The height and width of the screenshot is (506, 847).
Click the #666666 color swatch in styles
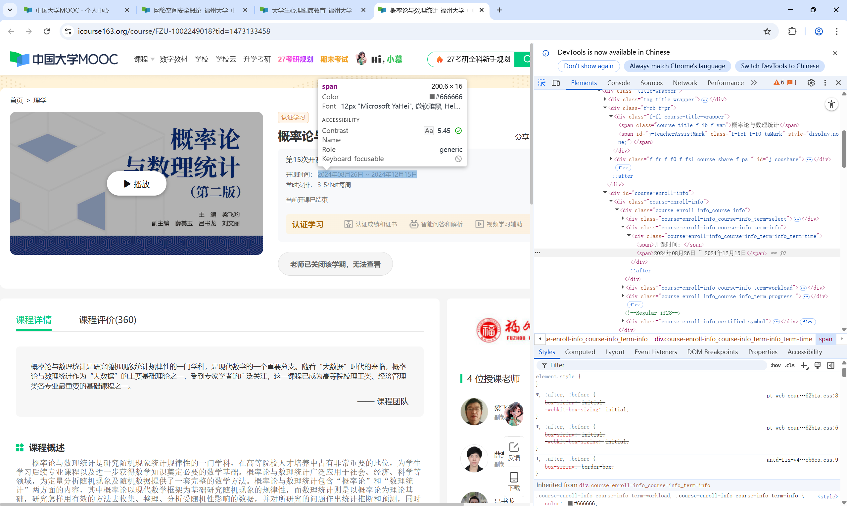[x=570, y=503]
